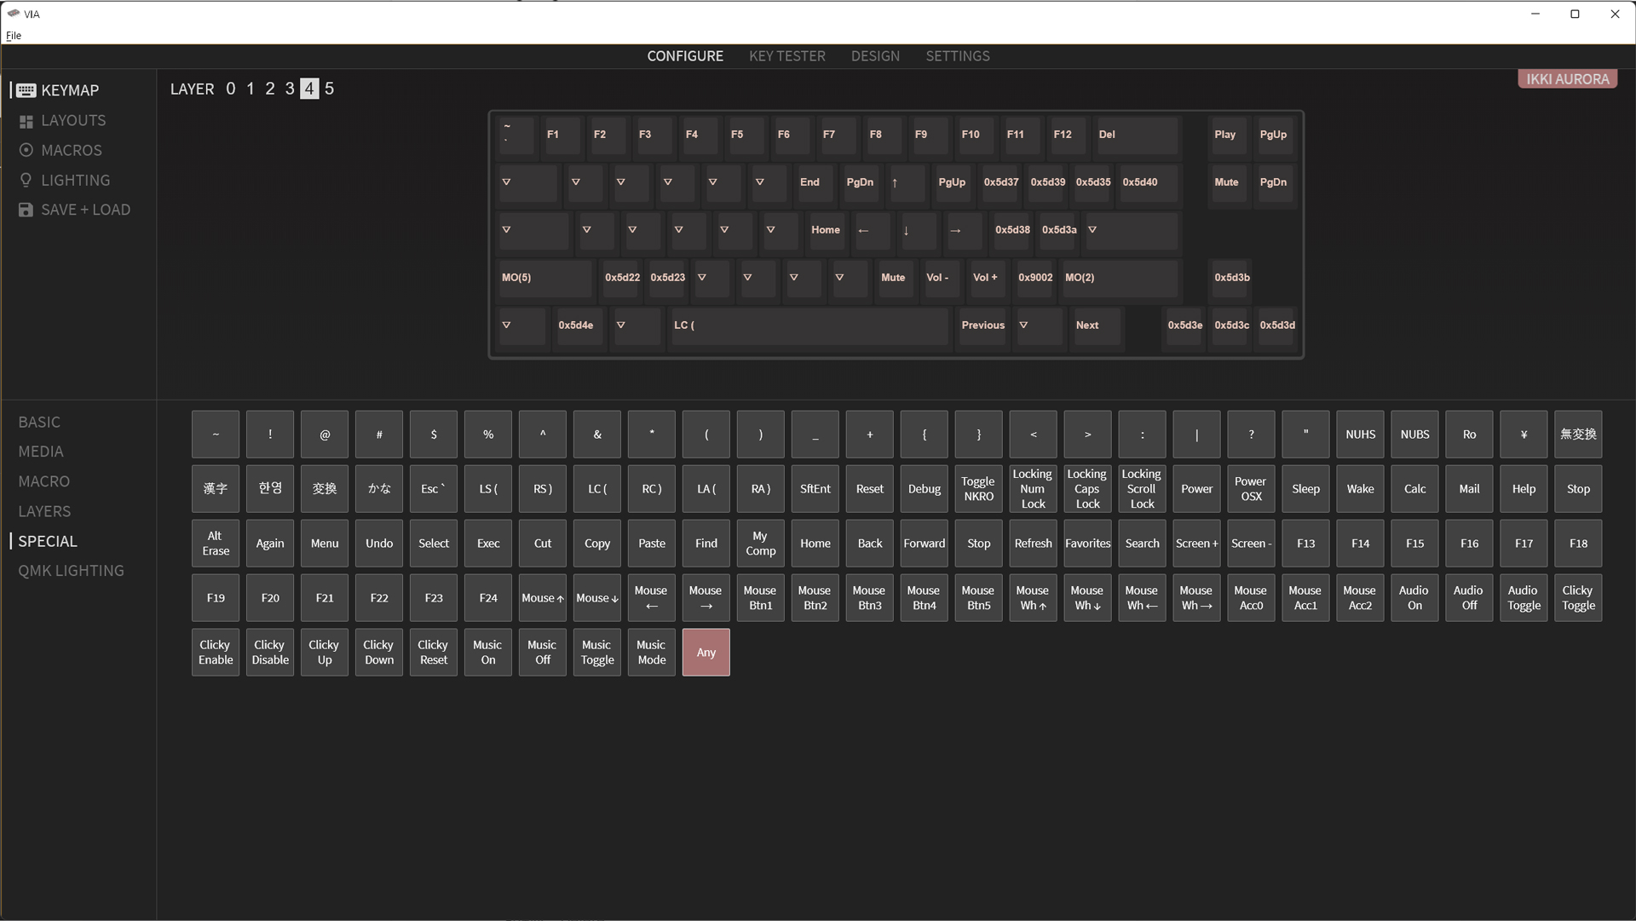
Task: Select the QMK LIGHTING panel icon
Action: tap(71, 571)
